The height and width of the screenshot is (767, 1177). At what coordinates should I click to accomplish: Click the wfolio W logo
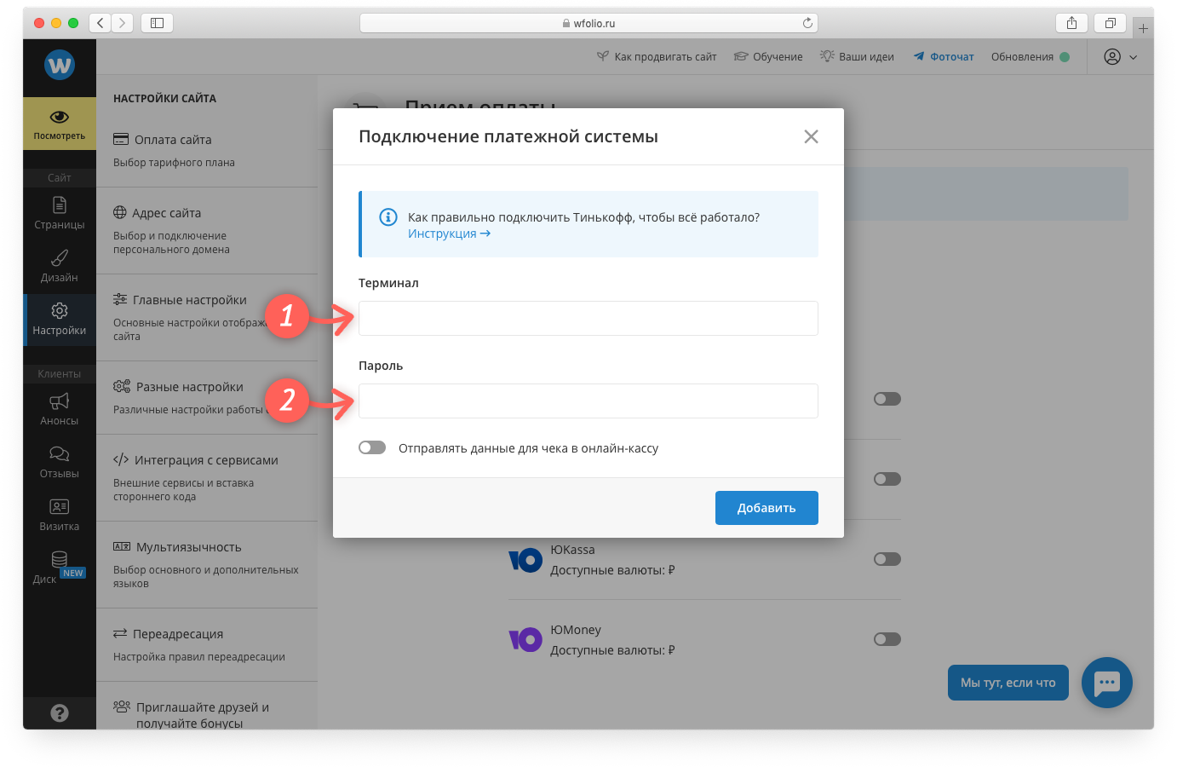(x=60, y=65)
